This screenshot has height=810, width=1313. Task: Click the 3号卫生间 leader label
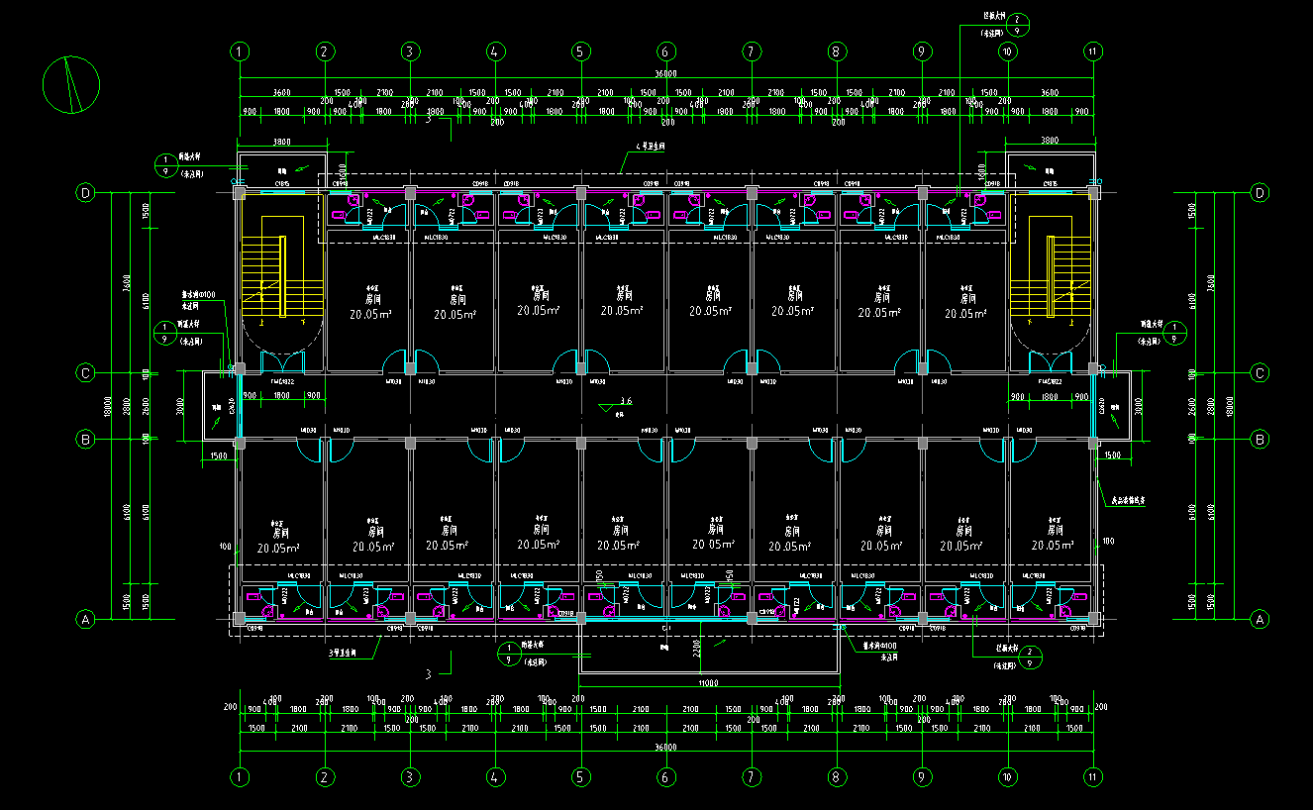pyautogui.click(x=343, y=654)
